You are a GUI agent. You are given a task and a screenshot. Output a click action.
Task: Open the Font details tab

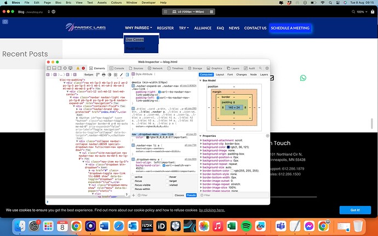[230, 74]
